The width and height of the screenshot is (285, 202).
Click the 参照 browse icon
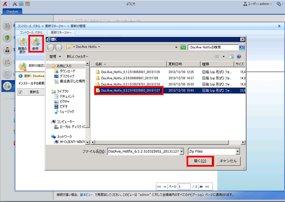point(36,44)
